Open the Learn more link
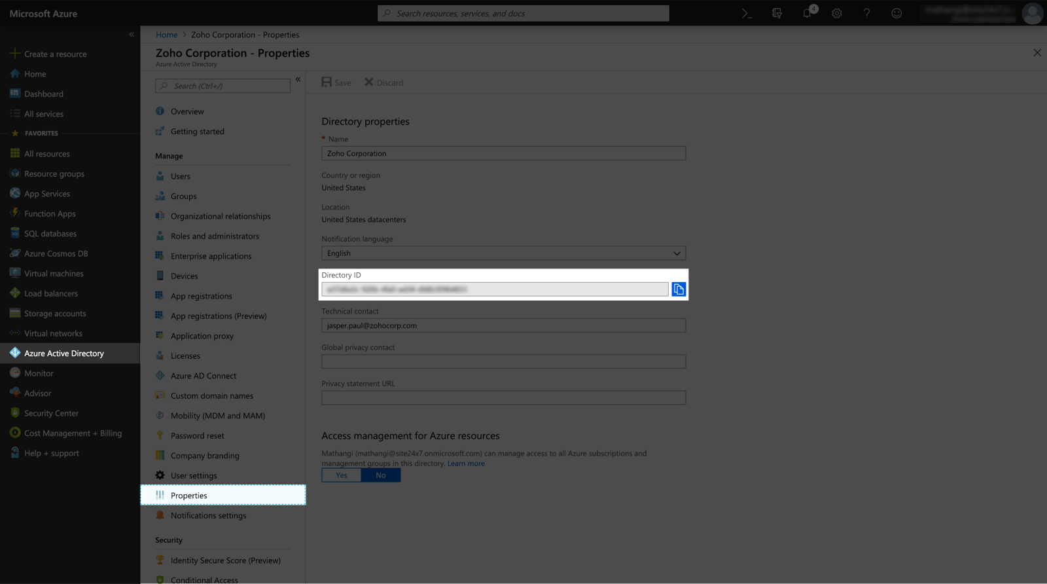The image size is (1047, 584). [466, 464]
